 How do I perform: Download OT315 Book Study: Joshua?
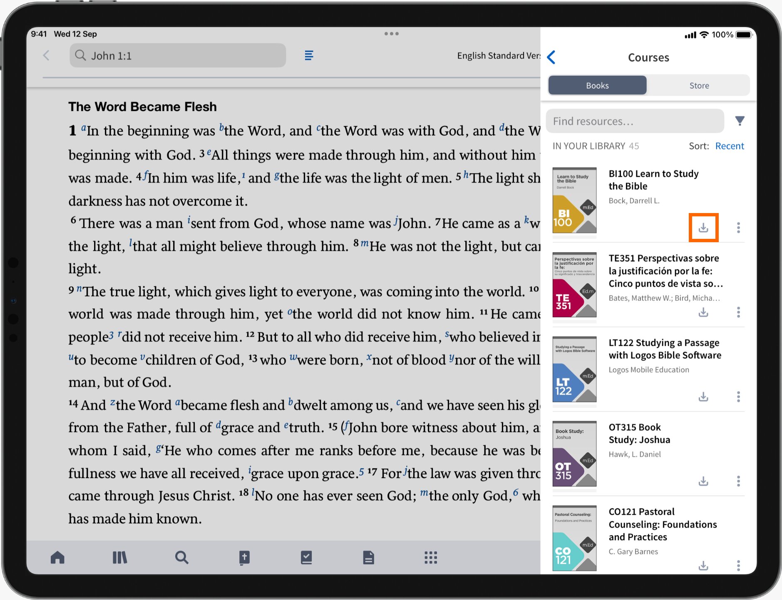703,481
